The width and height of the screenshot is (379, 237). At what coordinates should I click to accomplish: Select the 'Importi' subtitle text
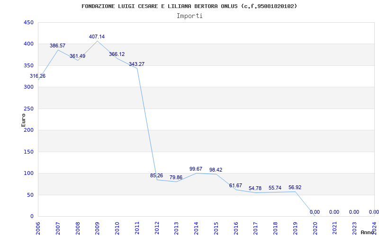pyautogui.click(x=189, y=16)
